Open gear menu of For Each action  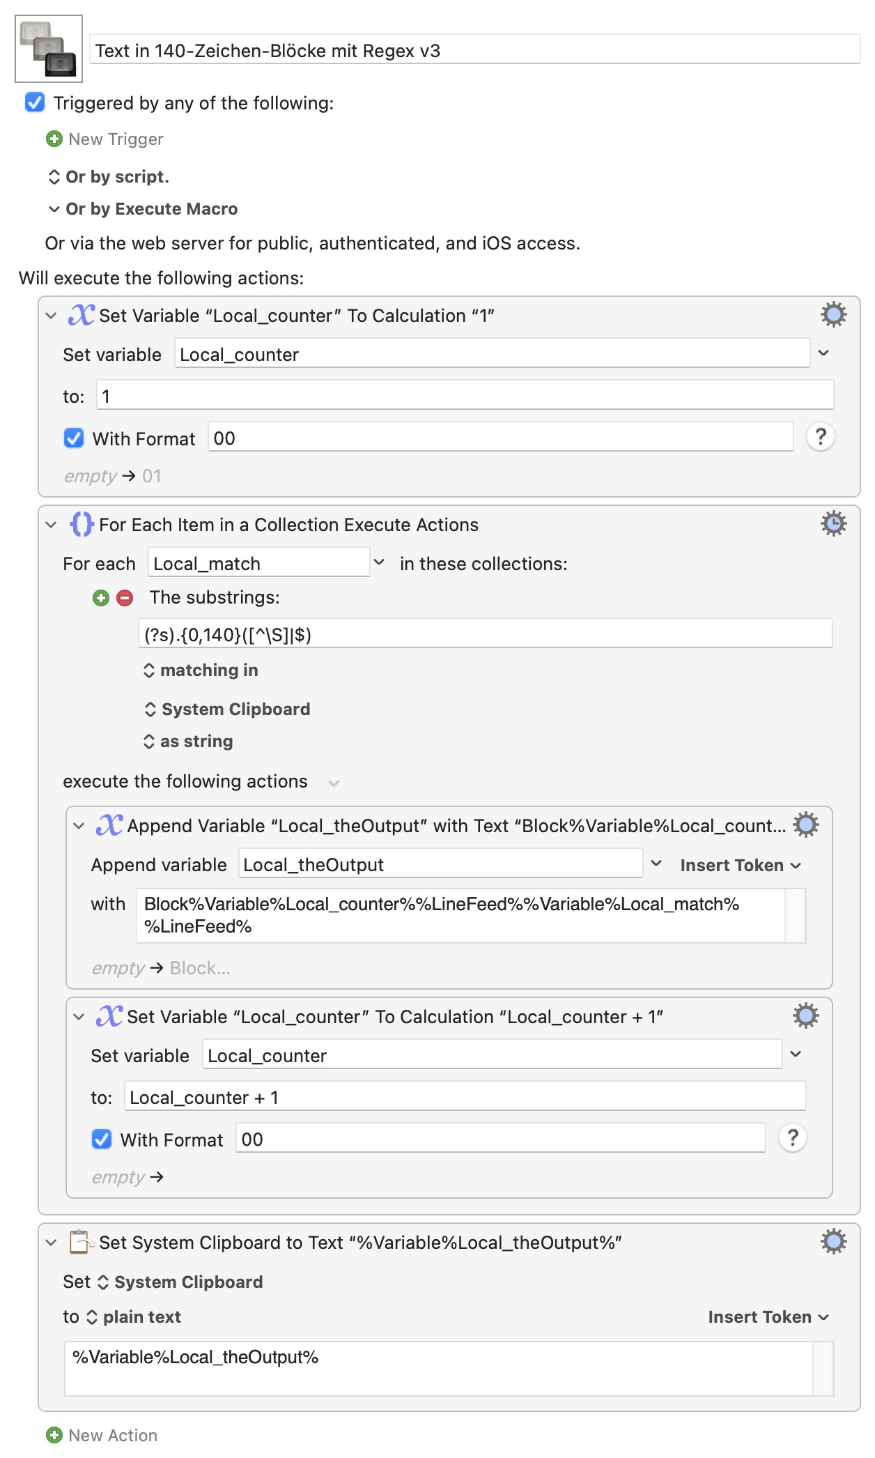[x=833, y=524]
